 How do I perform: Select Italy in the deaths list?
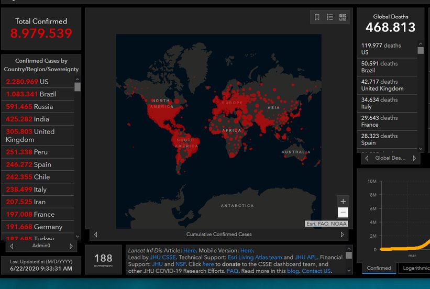[388, 103]
